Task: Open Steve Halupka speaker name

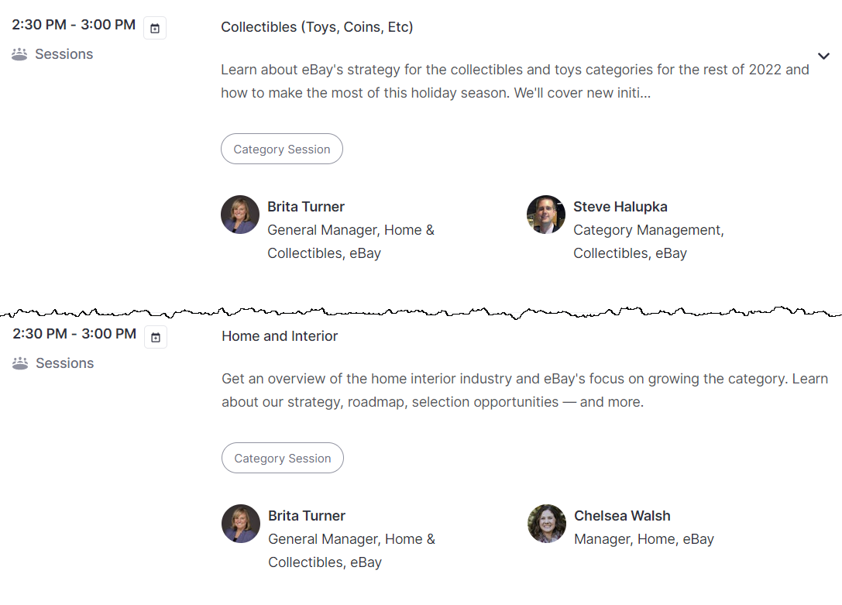Action: click(620, 207)
